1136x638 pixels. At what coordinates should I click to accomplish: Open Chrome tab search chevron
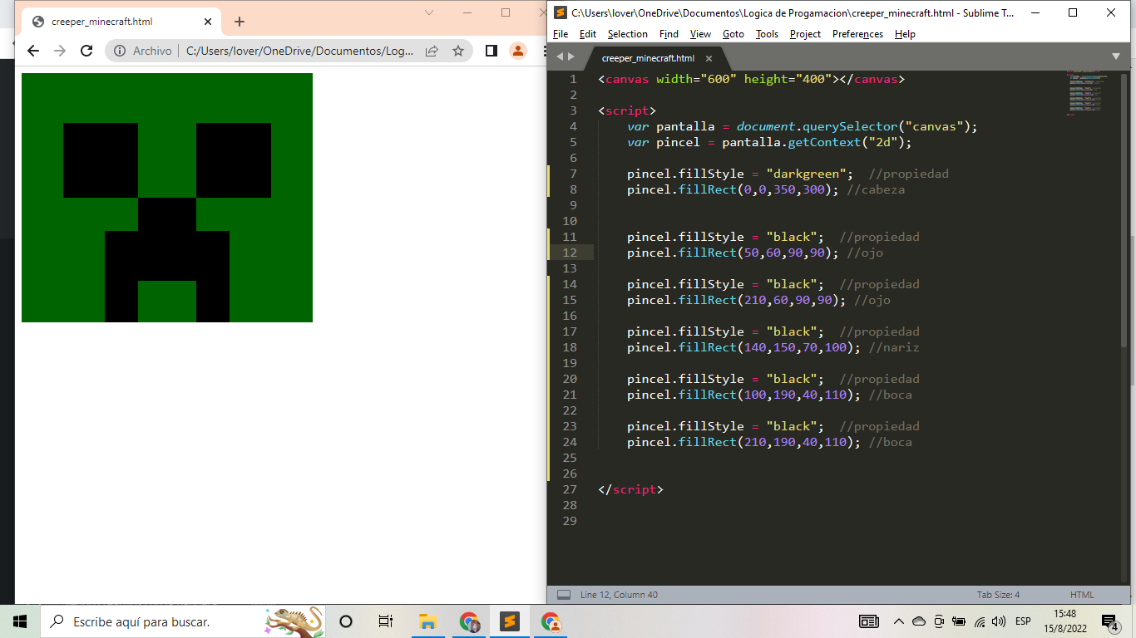pos(429,12)
